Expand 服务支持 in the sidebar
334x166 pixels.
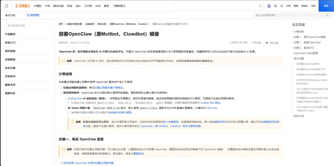[10, 85]
